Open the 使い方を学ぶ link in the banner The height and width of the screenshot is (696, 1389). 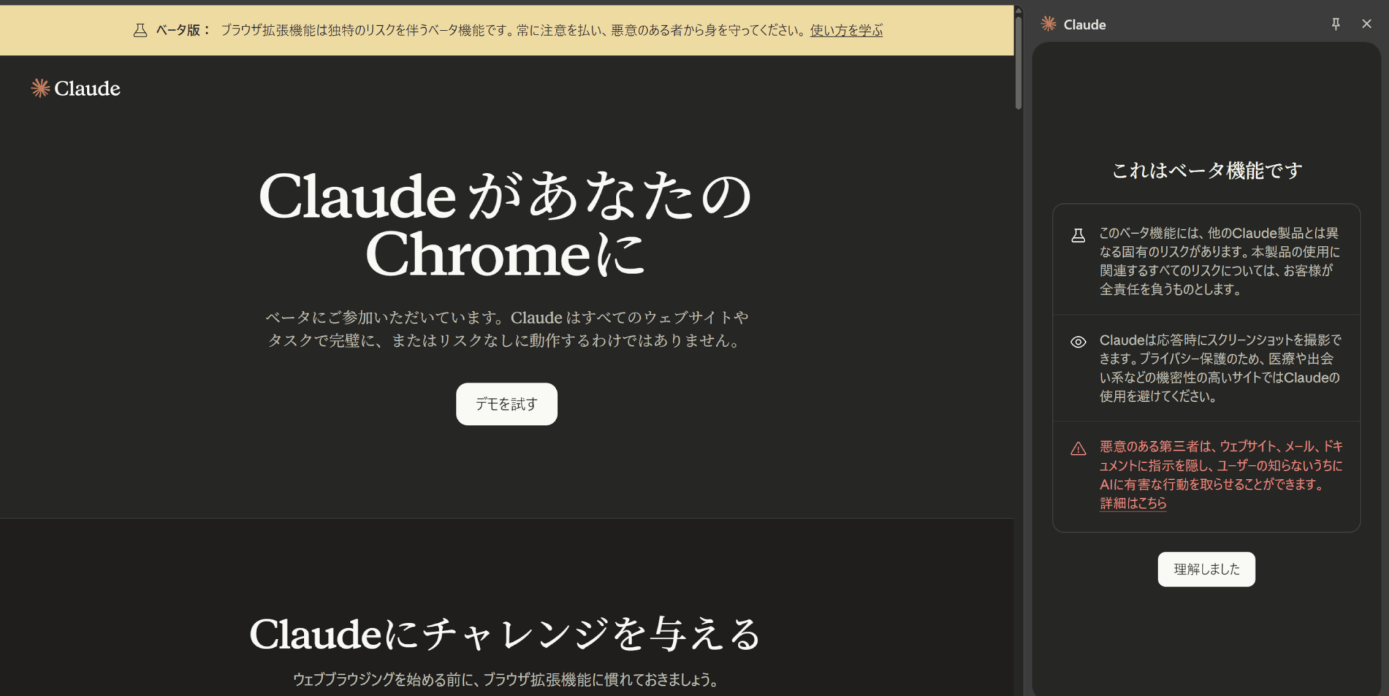(846, 30)
